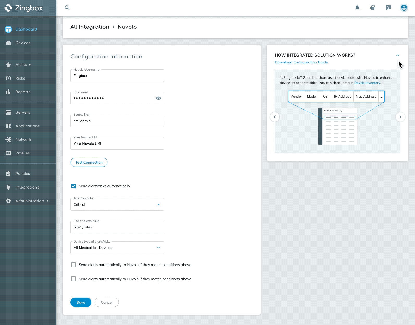Open the Alert Severity dropdown
The width and height of the screenshot is (415, 325).
(x=117, y=204)
